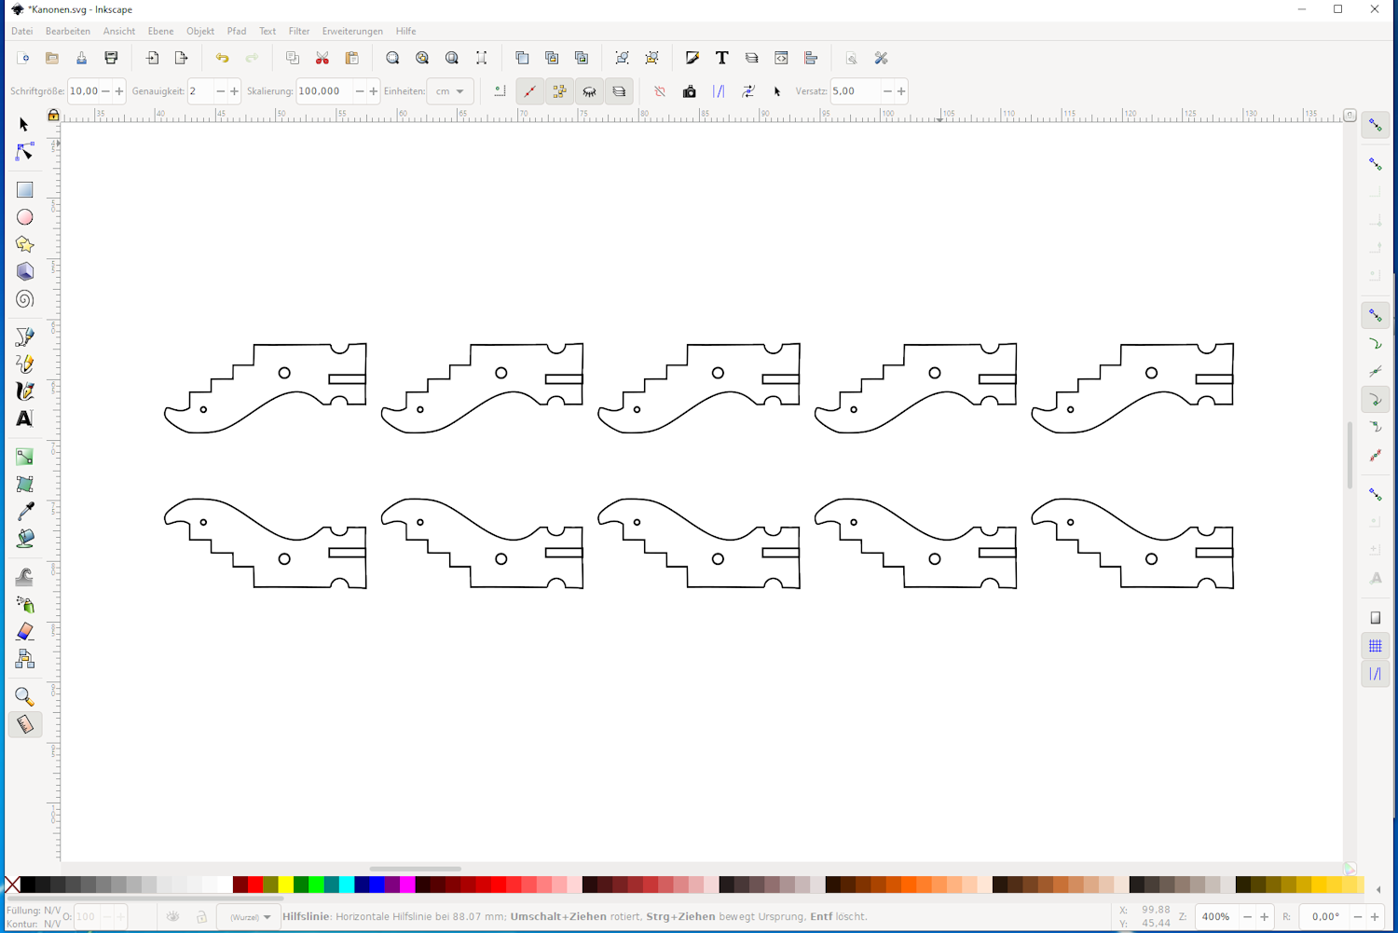
Task: Activate the Node editing tool
Action: click(x=25, y=152)
